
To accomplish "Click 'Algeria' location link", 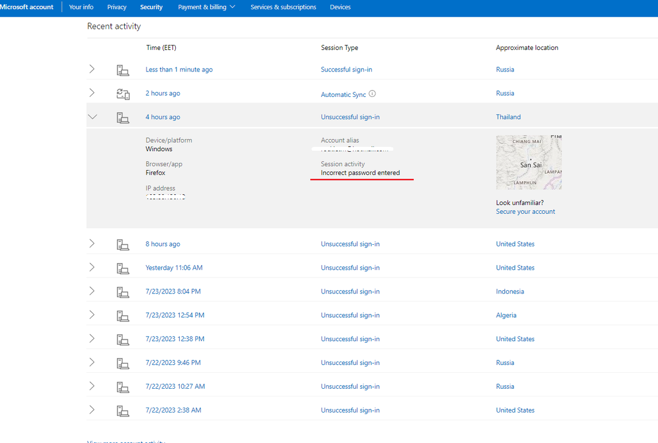I will coord(506,315).
